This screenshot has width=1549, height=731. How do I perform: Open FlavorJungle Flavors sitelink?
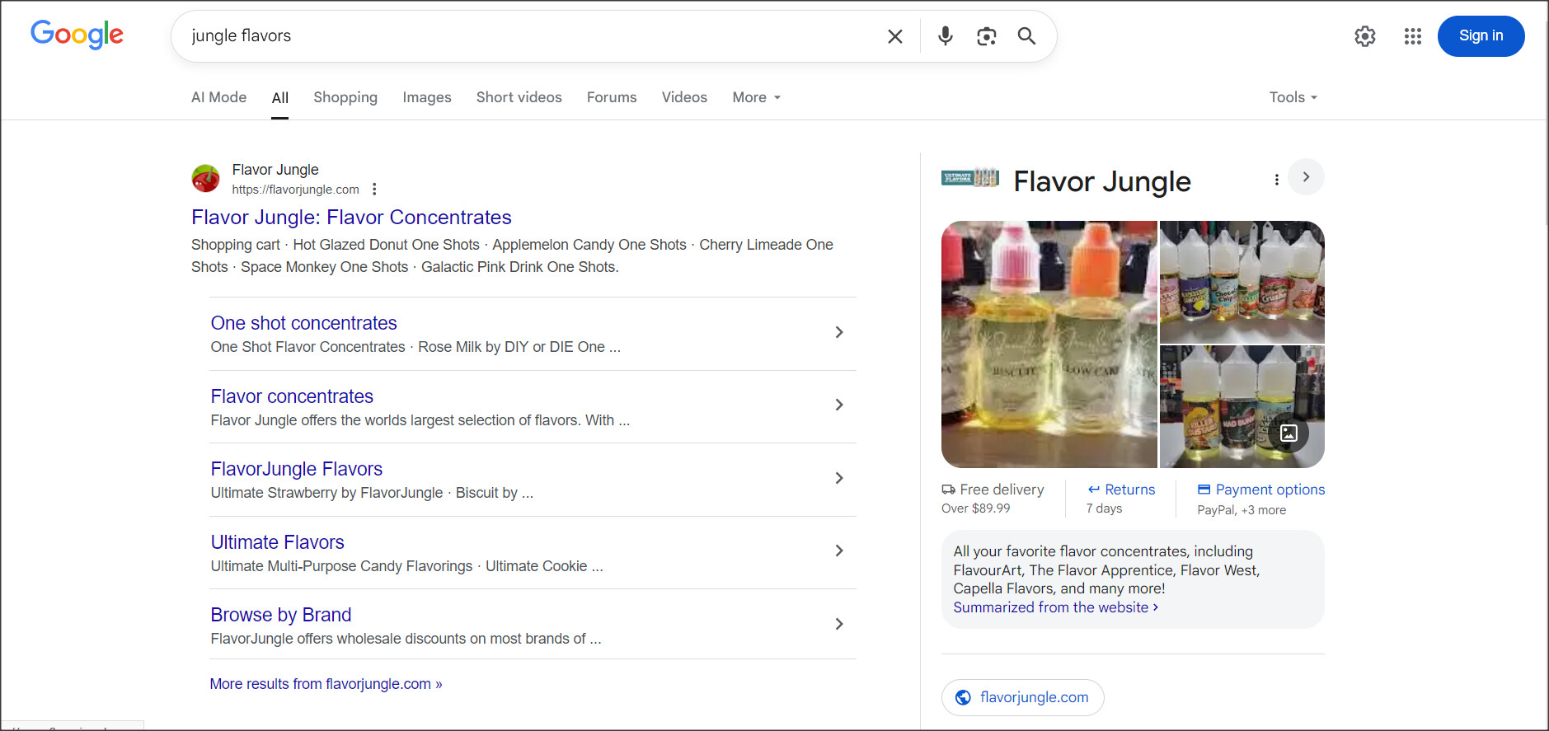(297, 469)
